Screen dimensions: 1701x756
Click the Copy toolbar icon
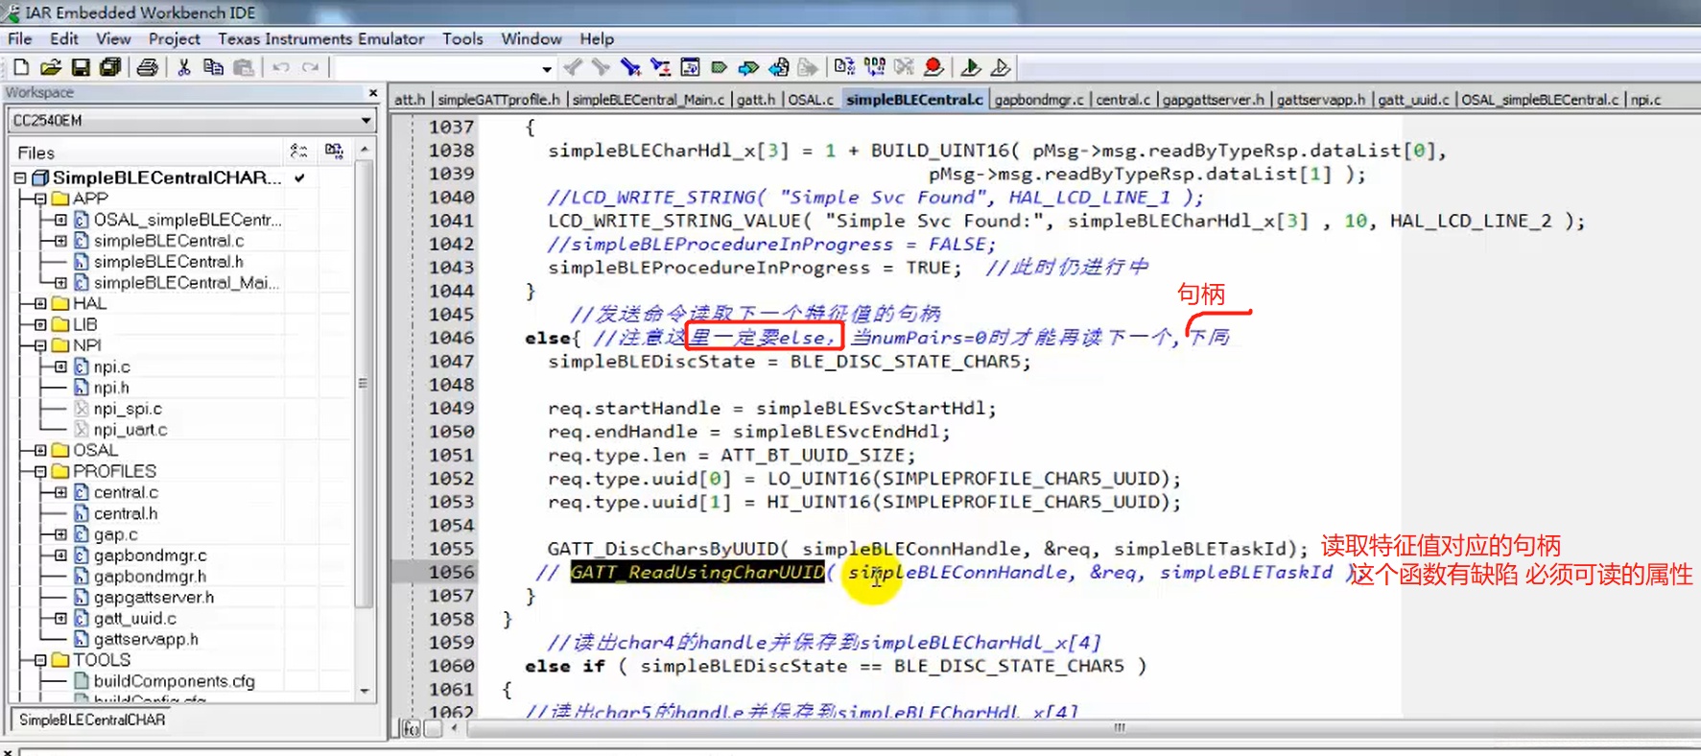(213, 67)
